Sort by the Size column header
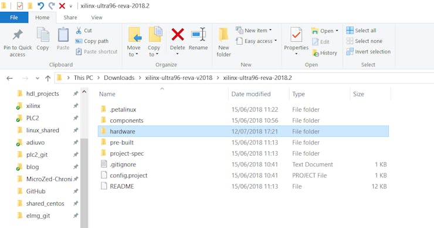The width and height of the screenshot is (434, 228). tap(358, 94)
